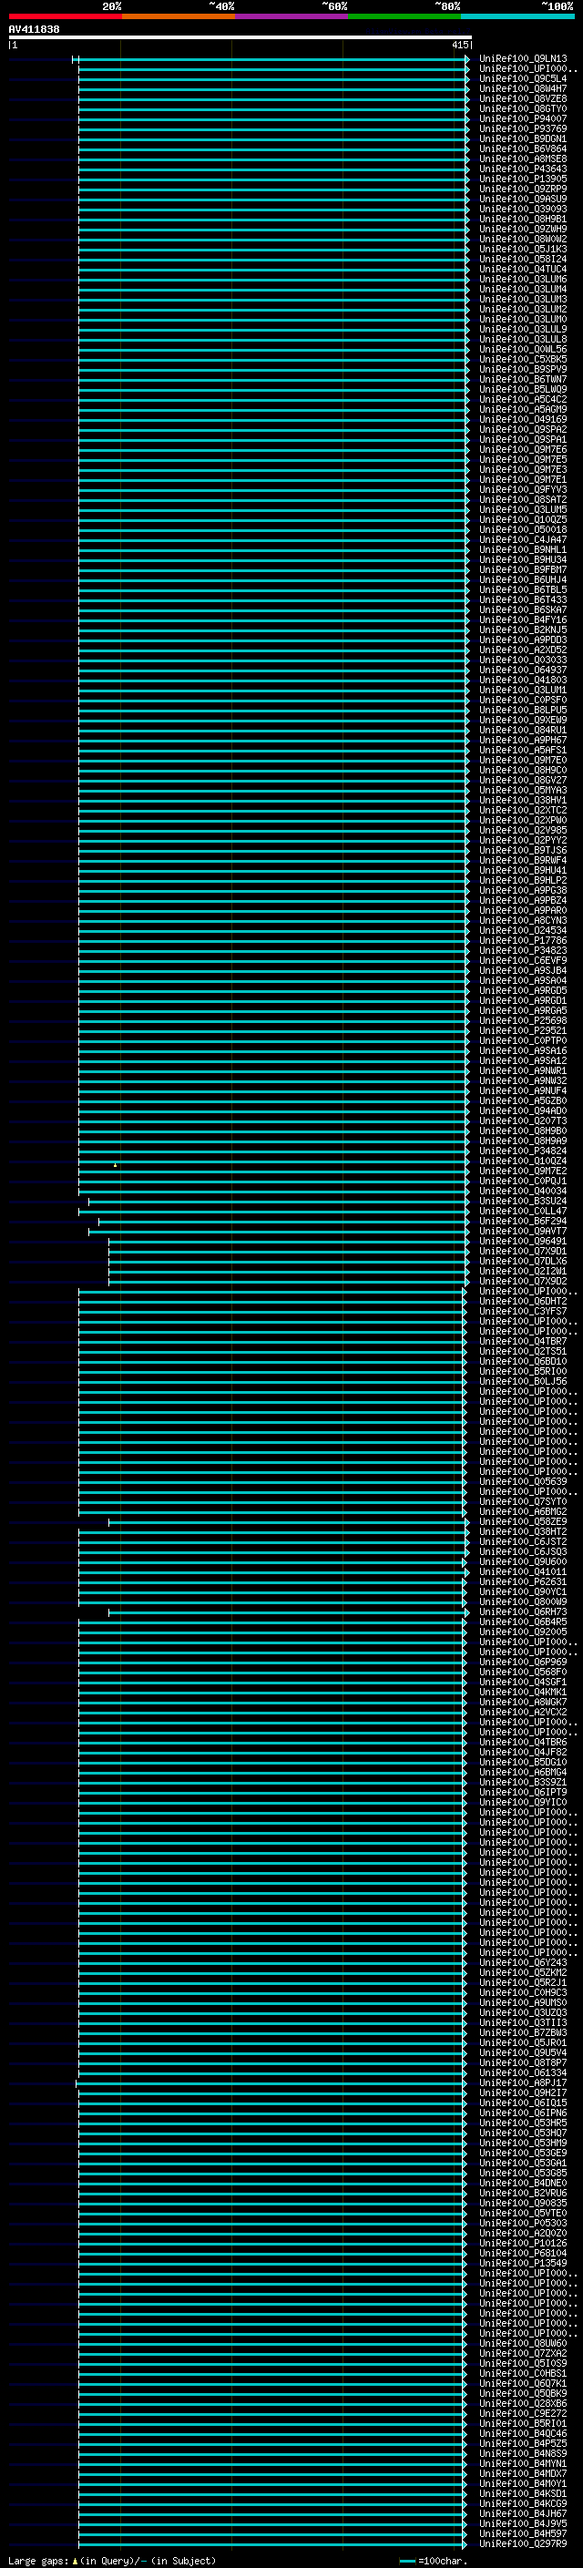Click the UniRef100_Q39093 label
This screenshot has width=583, height=2568.
pos(523,209)
